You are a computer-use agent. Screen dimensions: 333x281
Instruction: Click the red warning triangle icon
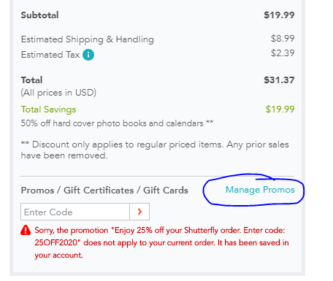tap(26, 230)
